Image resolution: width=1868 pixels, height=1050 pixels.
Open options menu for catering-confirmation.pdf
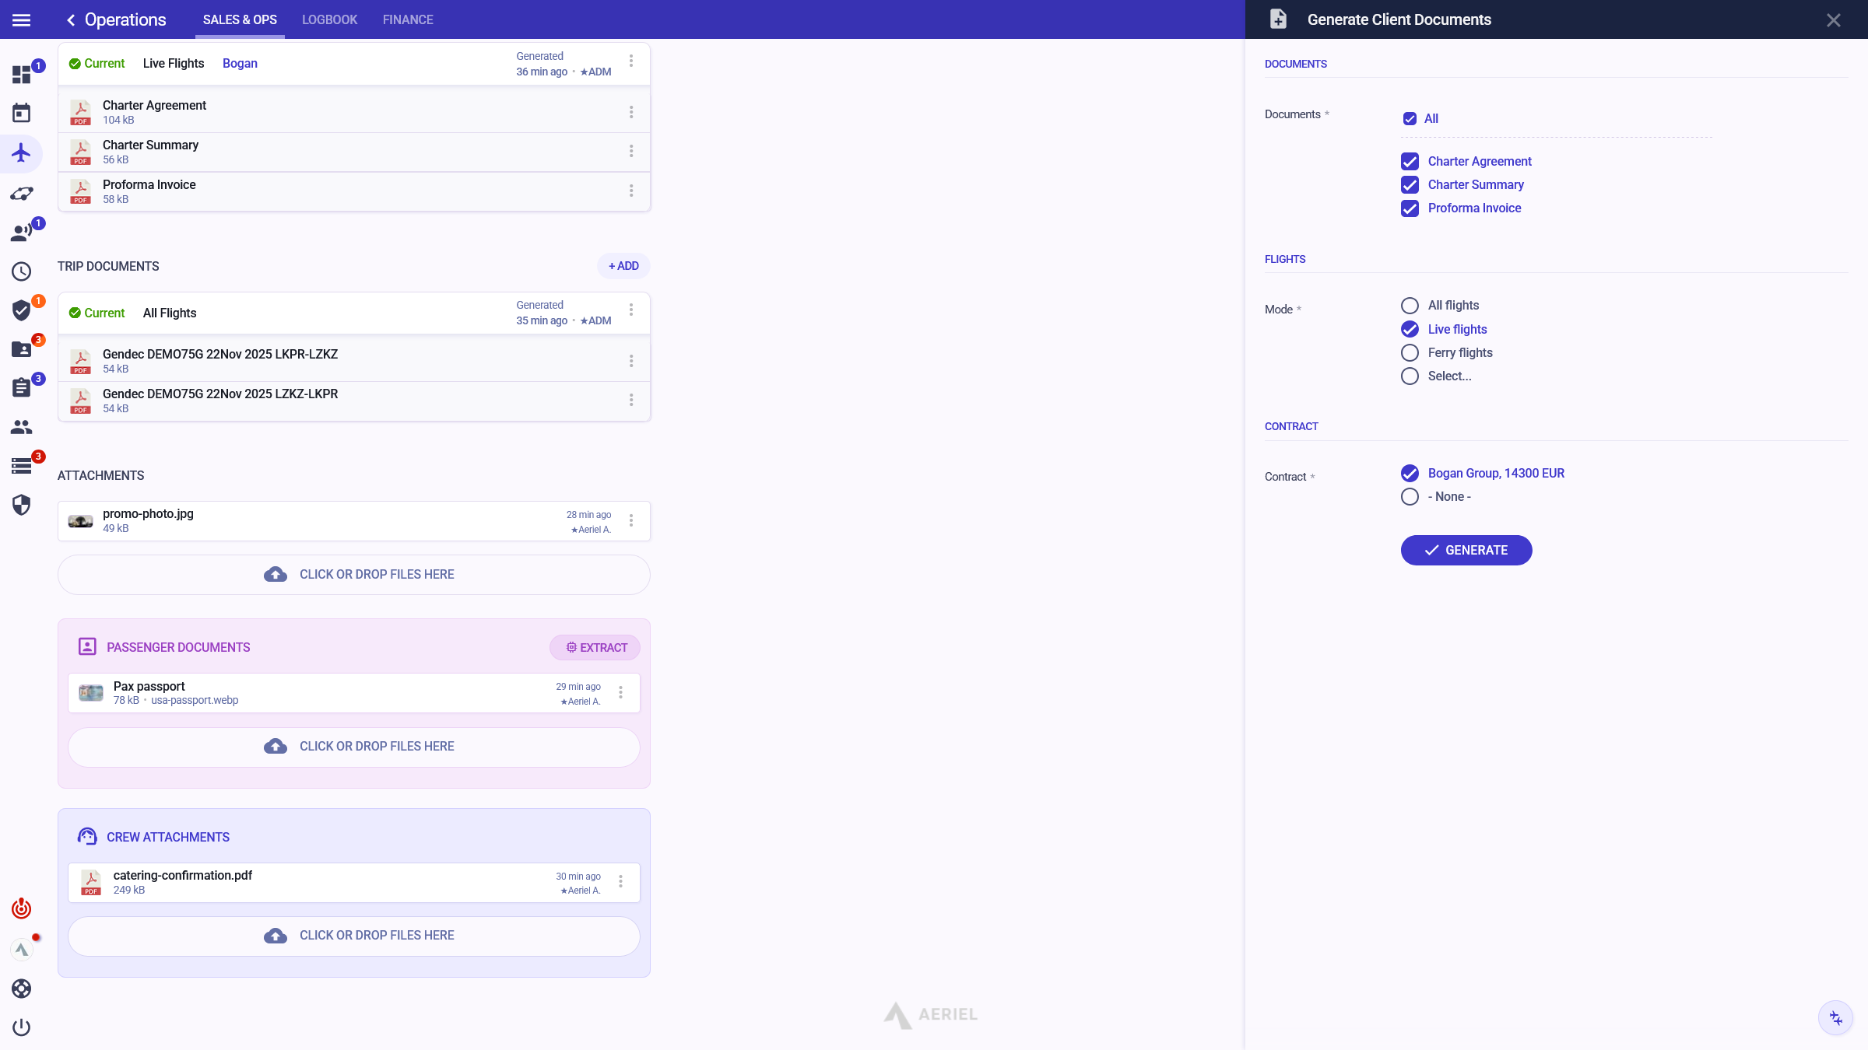pos(620,882)
